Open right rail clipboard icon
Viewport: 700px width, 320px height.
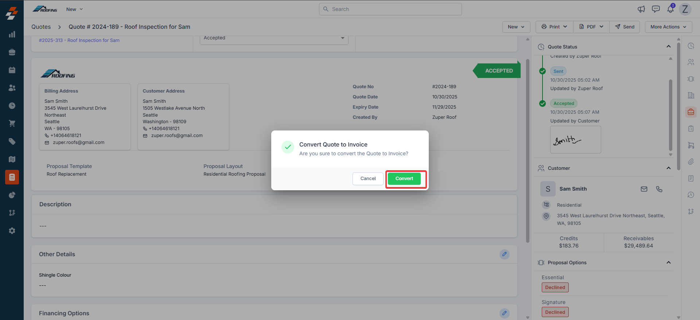tap(691, 129)
